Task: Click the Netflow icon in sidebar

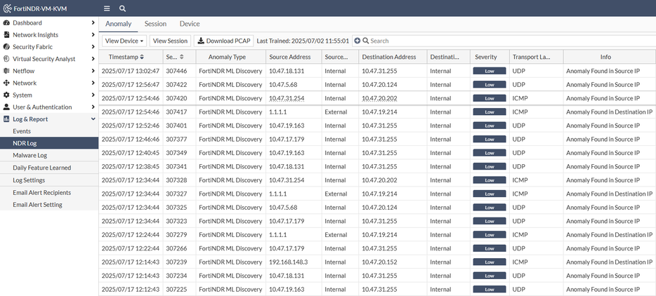Action: [6, 71]
